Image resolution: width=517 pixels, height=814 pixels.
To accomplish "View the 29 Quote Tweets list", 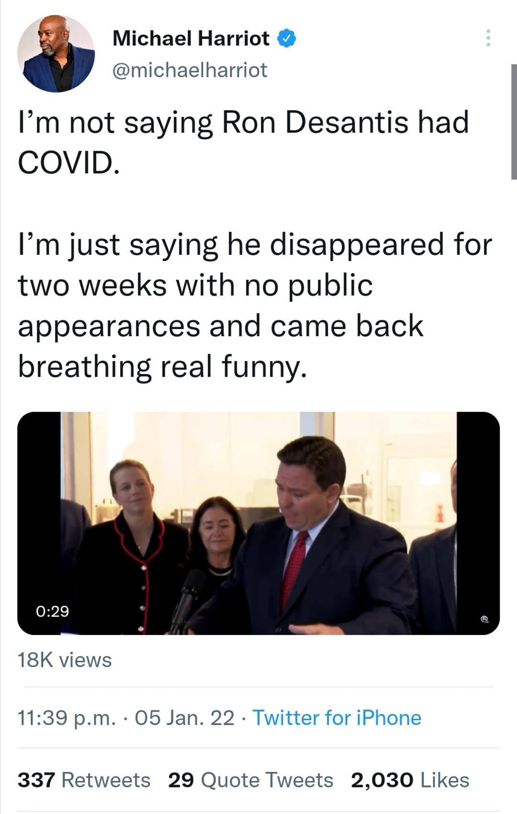I will 250,780.
